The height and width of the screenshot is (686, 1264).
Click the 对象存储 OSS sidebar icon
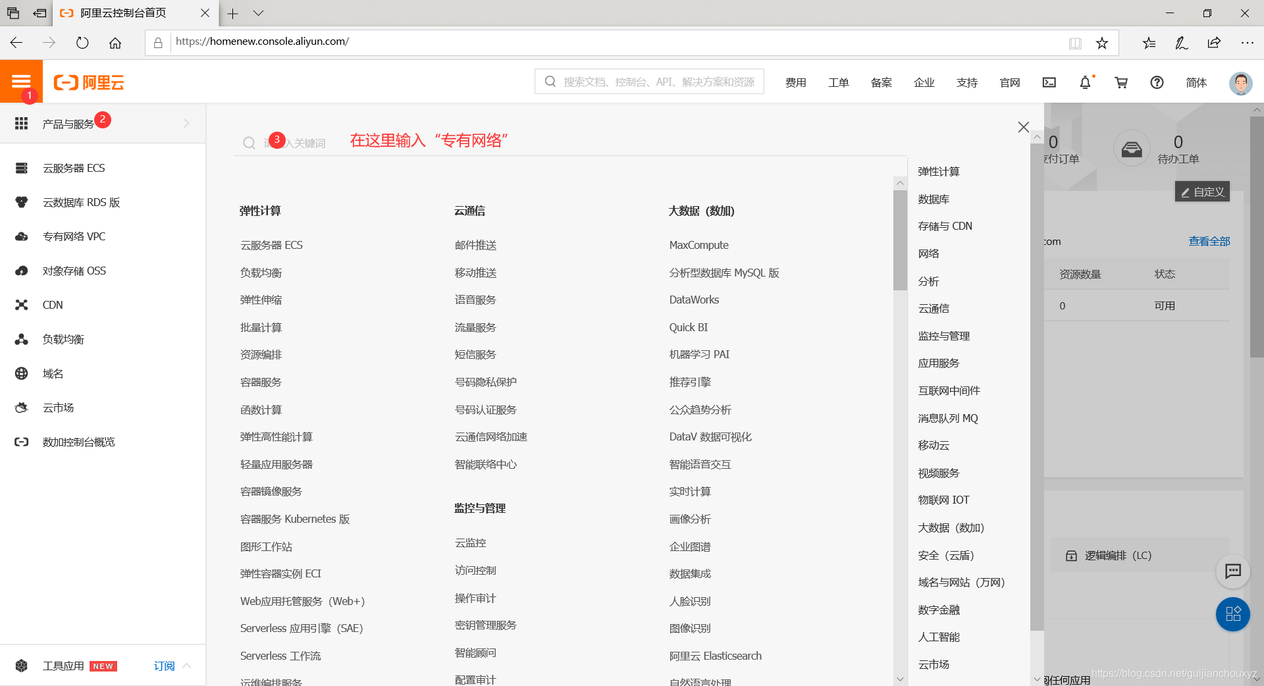(21, 271)
